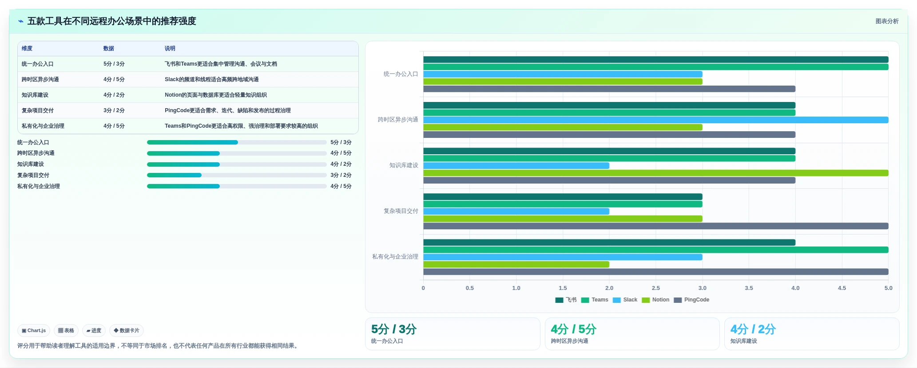Click the 复杂项目交付 progress bar
Image resolution: width=917 pixels, height=368 pixels.
(x=237, y=175)
